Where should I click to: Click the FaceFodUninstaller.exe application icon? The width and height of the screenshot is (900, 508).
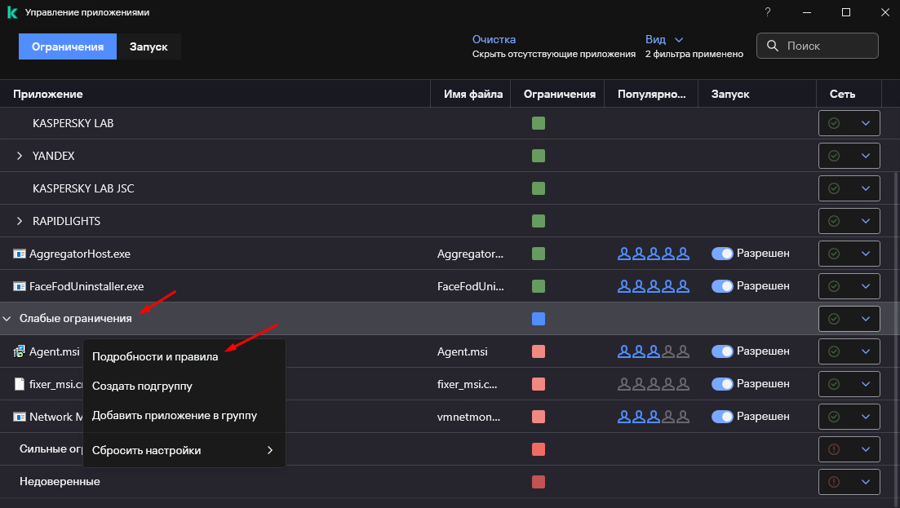click(x=20, y=286)
